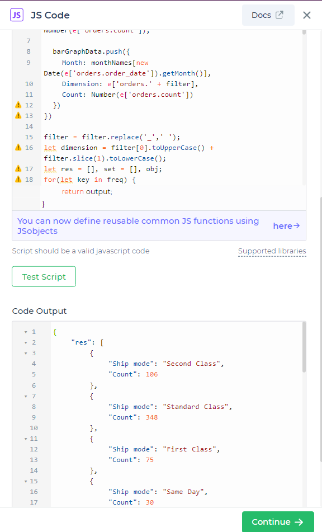Viewport: 322px width, 532px height.
Task: View the Supported libraries link
Action: click(272, 251)
